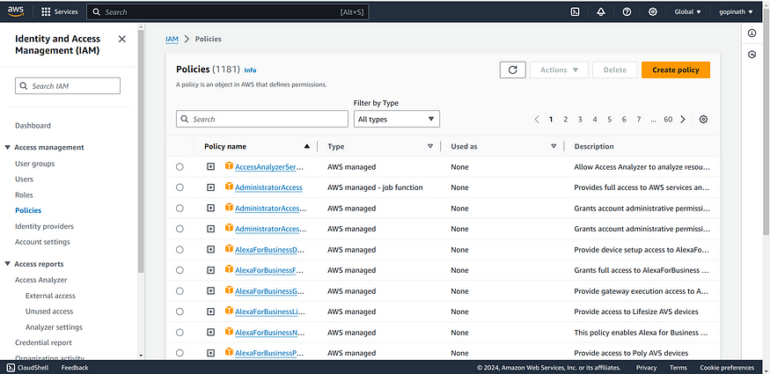
Task: Click the Delete button
Action: pos(615,70)
